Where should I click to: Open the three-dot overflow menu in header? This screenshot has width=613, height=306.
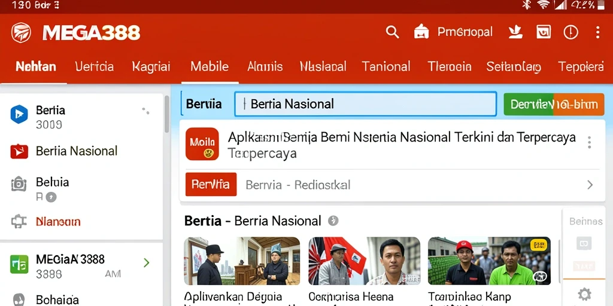(597, 32)
